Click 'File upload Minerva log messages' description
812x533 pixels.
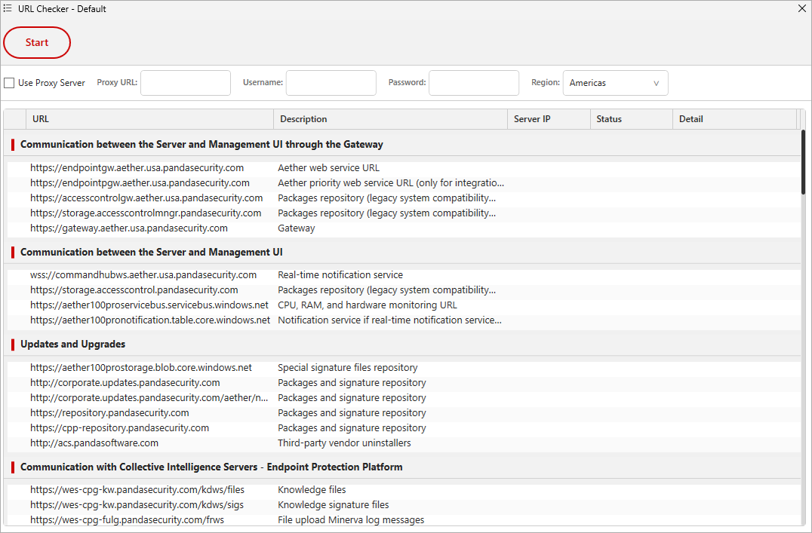(351, 519)
